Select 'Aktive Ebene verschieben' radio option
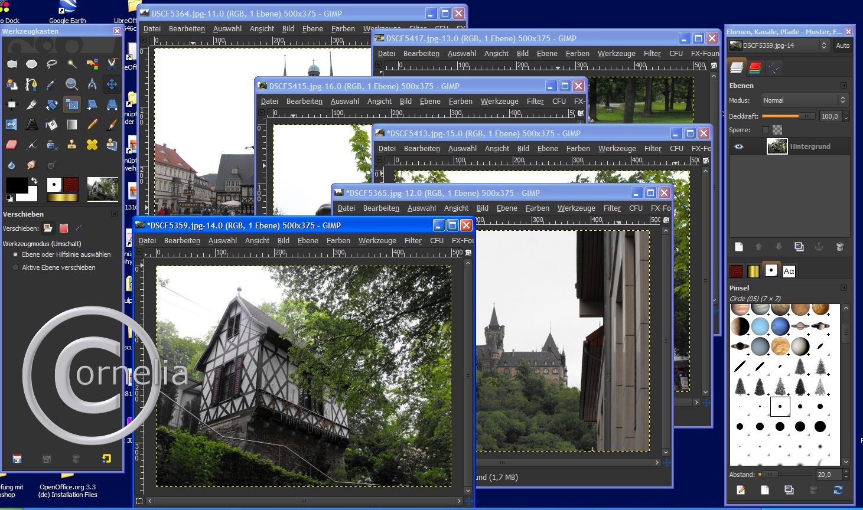This screenshot has height=510, width=863. (15, 267)
